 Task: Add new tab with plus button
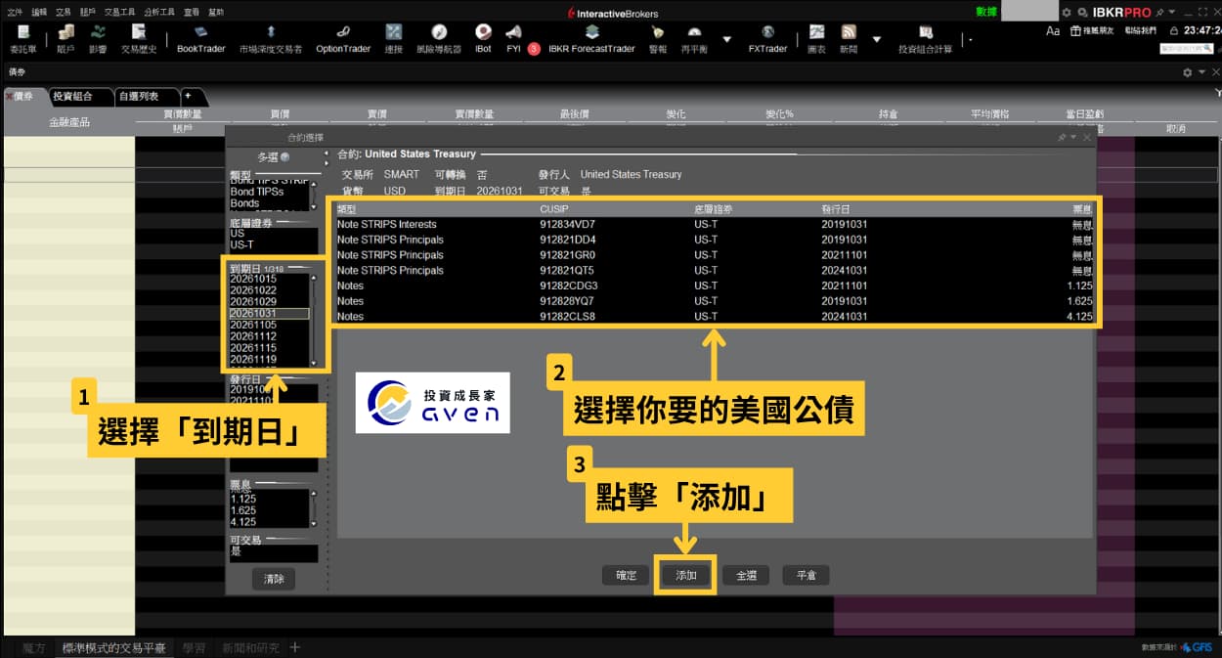tap(189, 96)
